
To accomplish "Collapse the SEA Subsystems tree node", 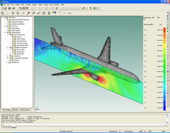I will pyautogui.click(x=7, y=34).
